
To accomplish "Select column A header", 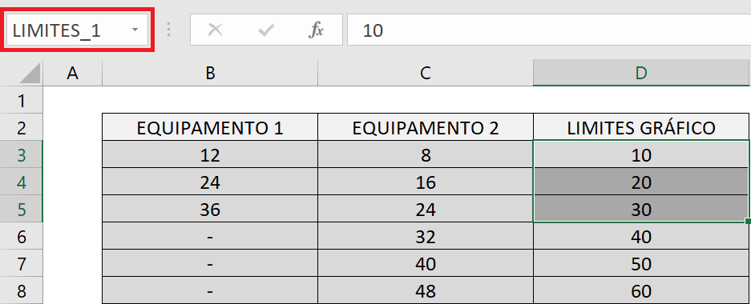I will point(73,73).
